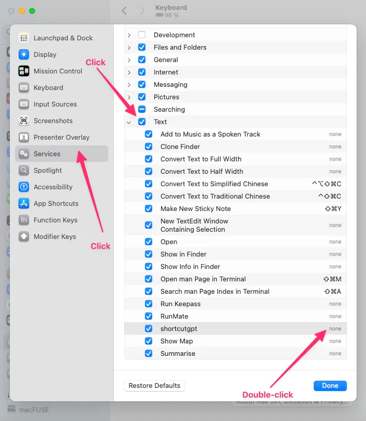Select the 'Show Info in Finder' row
This screenshot has width=366, height=421.
tap(236, 266)
